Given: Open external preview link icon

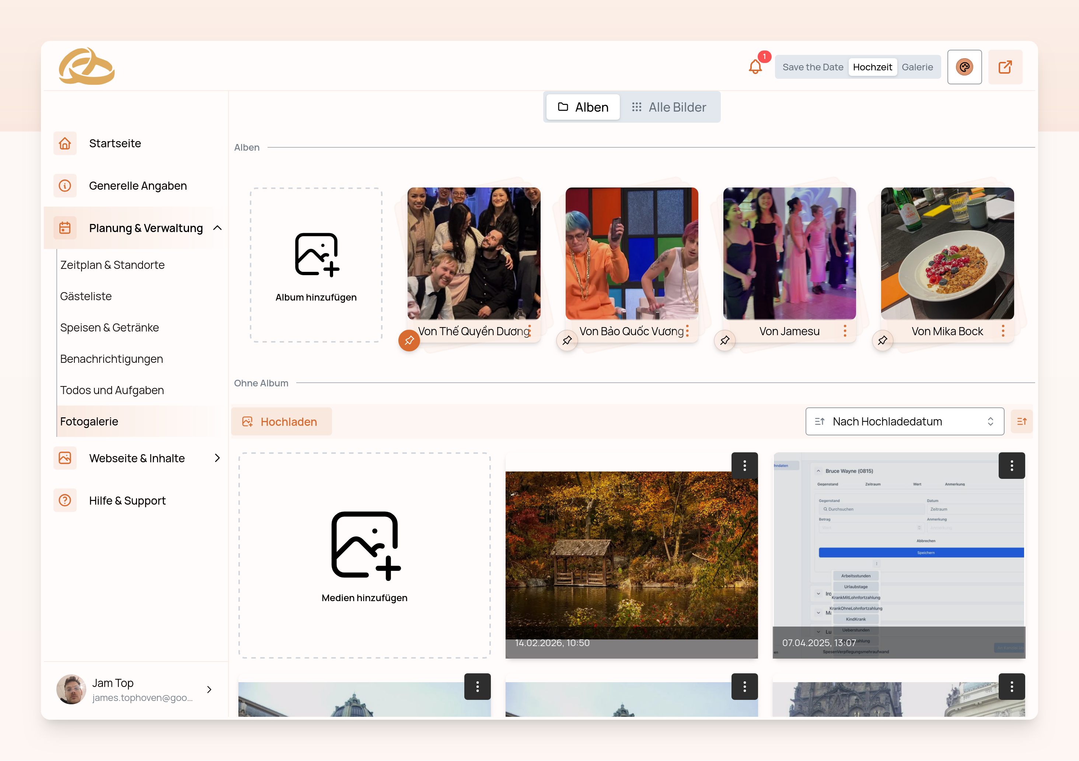Looking at the screenshot, I should [1005, 67].
